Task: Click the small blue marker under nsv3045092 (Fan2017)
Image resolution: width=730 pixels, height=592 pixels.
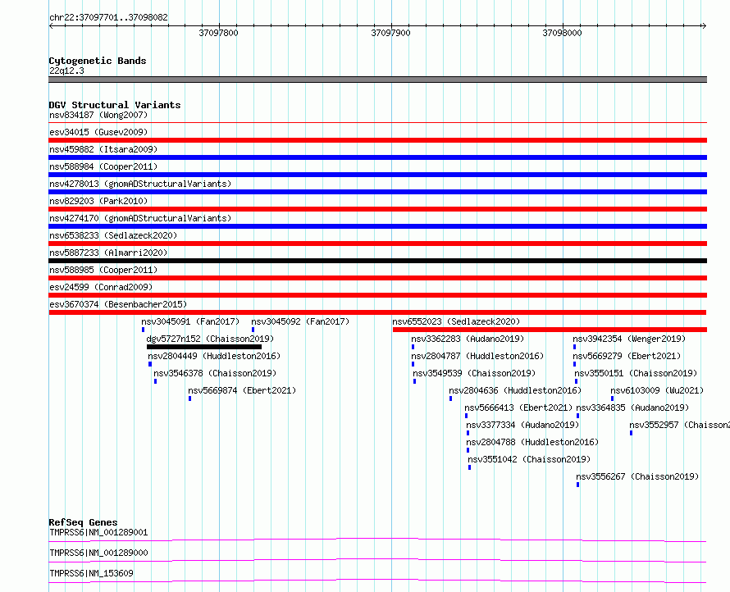Action: tap(253, 330)
